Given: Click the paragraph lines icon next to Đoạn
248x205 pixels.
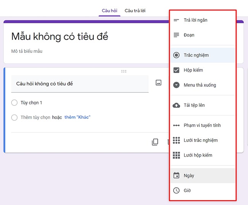Looking at the screenshot, I should point(176,35).
